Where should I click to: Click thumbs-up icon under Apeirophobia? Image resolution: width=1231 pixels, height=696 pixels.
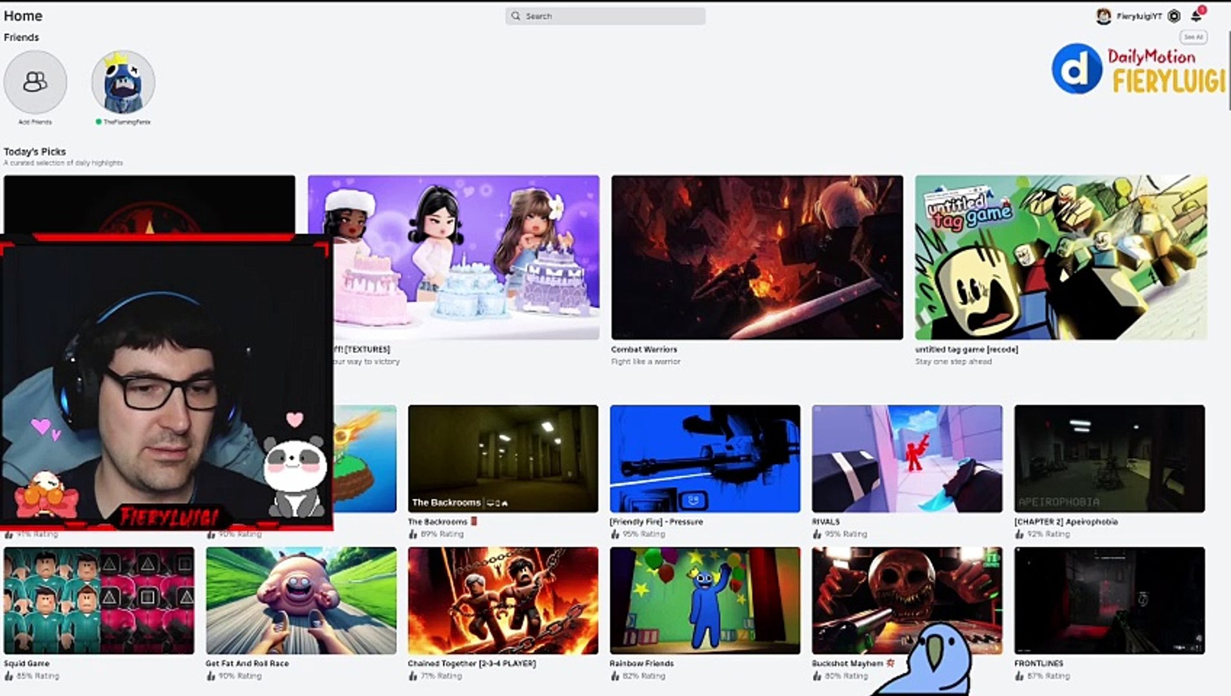[1019, 534]
